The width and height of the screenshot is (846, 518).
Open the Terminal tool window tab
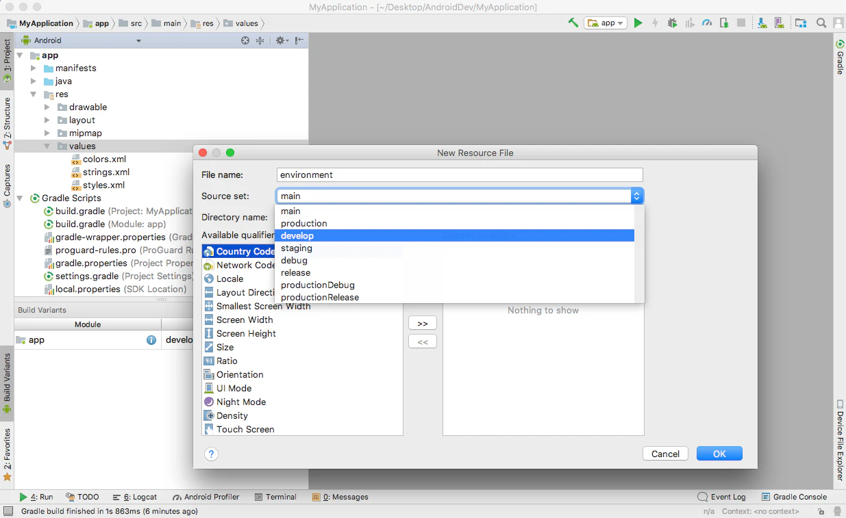(x=275, y=497)
